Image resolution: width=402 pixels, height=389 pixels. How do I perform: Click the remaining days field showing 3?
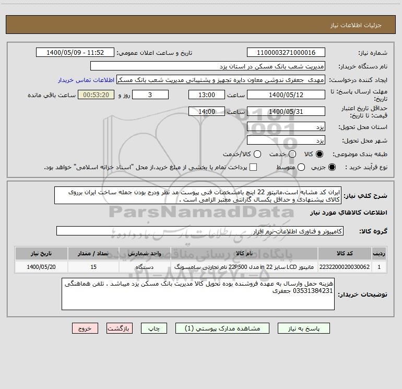click(x=150, y=95)
